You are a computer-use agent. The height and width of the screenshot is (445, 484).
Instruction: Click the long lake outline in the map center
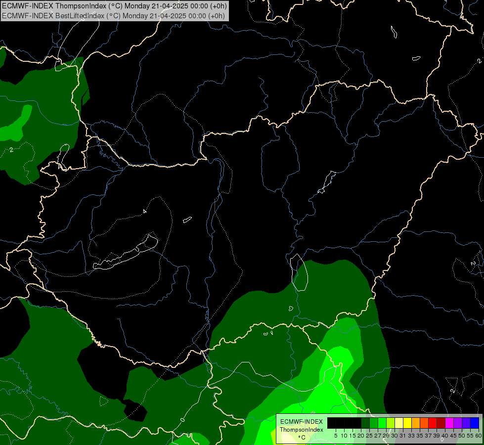[126, 253]
